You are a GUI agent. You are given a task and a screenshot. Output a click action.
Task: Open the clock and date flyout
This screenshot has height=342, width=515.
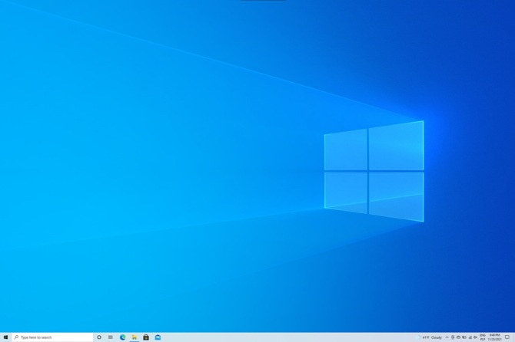495,337
